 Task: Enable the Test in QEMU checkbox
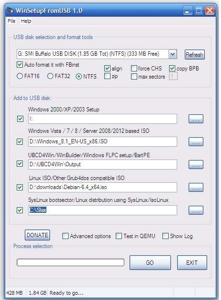(119, 236)
